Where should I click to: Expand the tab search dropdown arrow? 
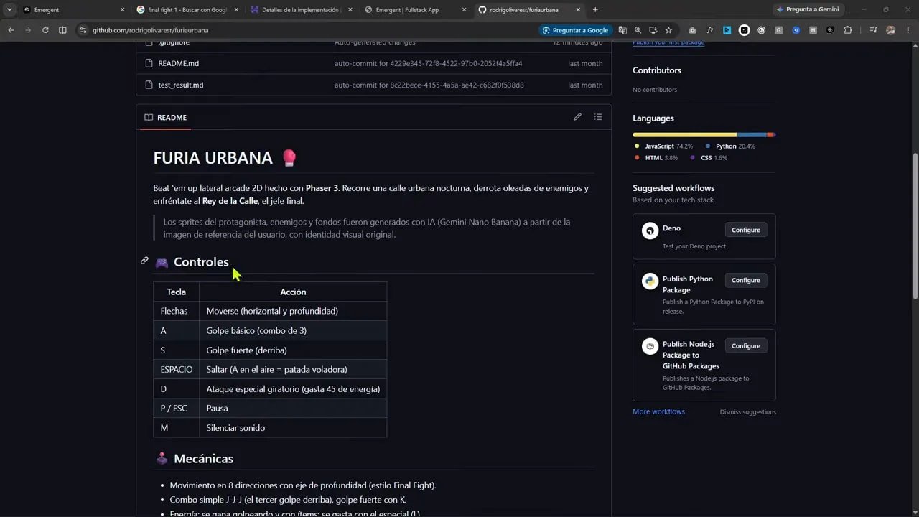click(x=9, y=10)
